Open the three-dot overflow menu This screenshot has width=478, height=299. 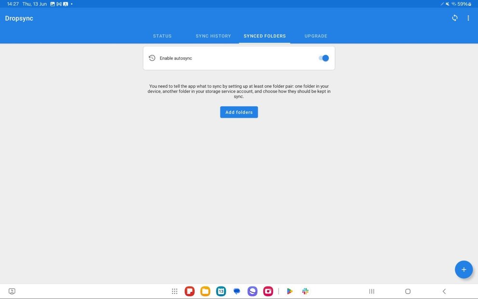(468, 18)
